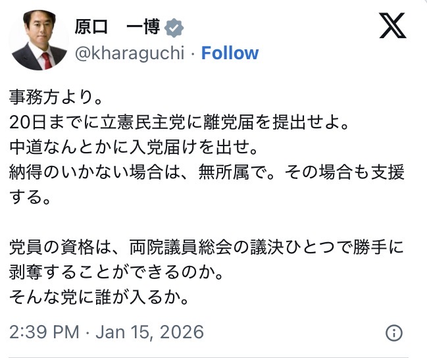Follow the kharaguchi account
This screenshot has width=427, height=358.
(230, 53)
